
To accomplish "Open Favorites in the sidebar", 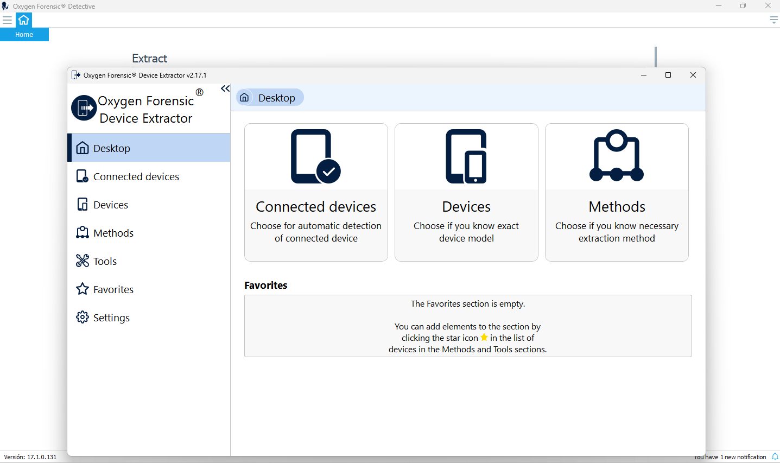I will click(x=149, y=289).
